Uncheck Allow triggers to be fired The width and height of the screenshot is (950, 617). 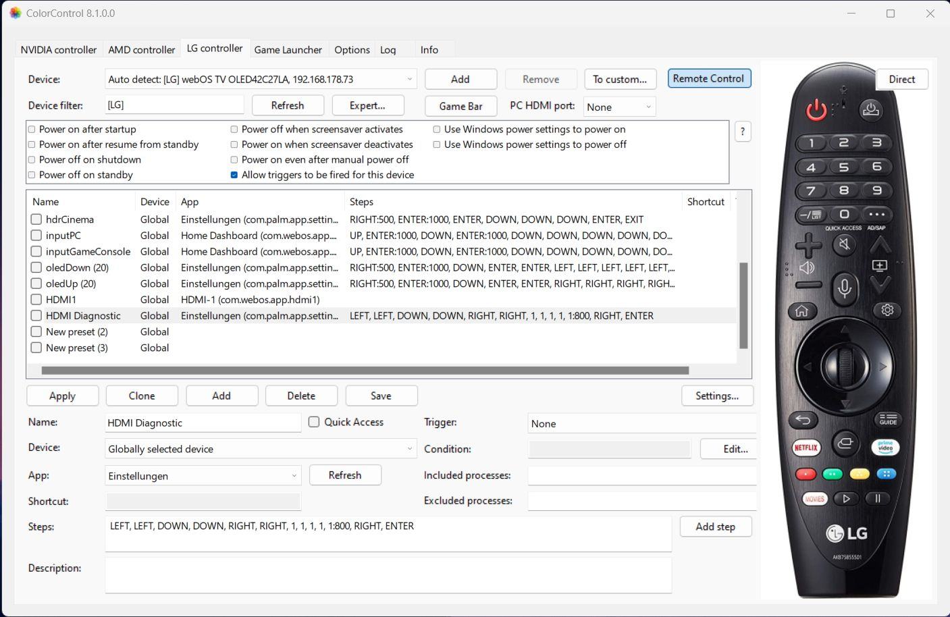234,175
